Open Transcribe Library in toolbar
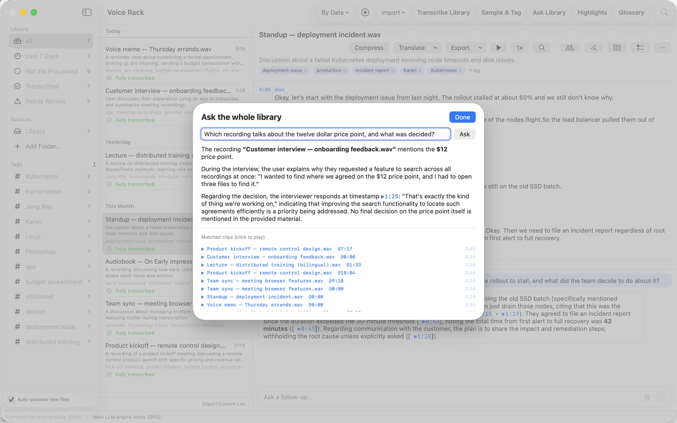677x423 pixels. [x=443, y=13]
